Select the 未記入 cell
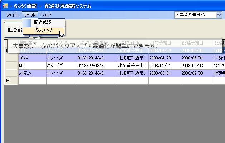The width and height of the screenshot is (225, 143). (x=33, y=73)
